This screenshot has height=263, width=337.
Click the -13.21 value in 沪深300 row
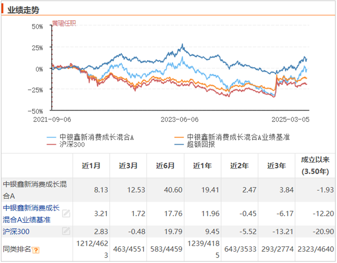283,231
